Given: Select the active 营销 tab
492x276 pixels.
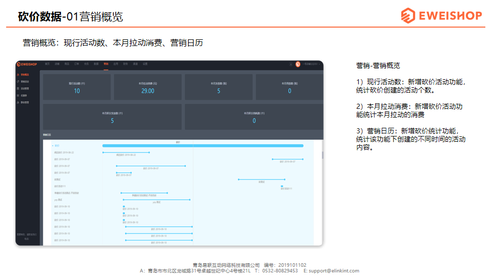Looking at the screenshot, I should coord(106,64).
